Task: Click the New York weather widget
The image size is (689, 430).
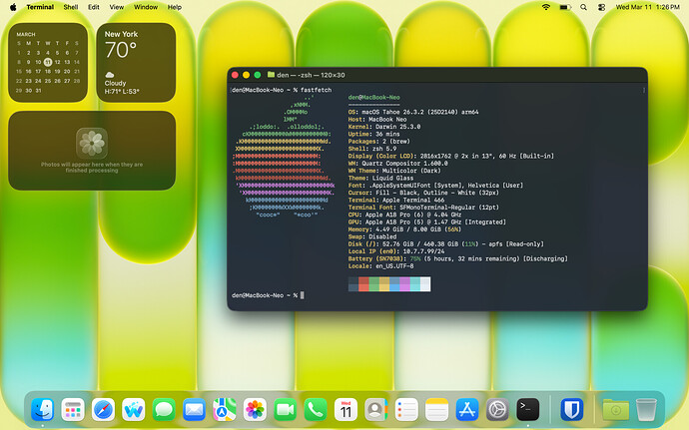Action: click(x=136, y=63)
